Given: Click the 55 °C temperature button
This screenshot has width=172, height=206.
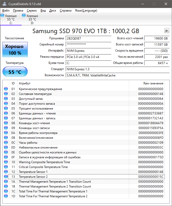Looking at the screenshot, I should (x=15, y=72).
